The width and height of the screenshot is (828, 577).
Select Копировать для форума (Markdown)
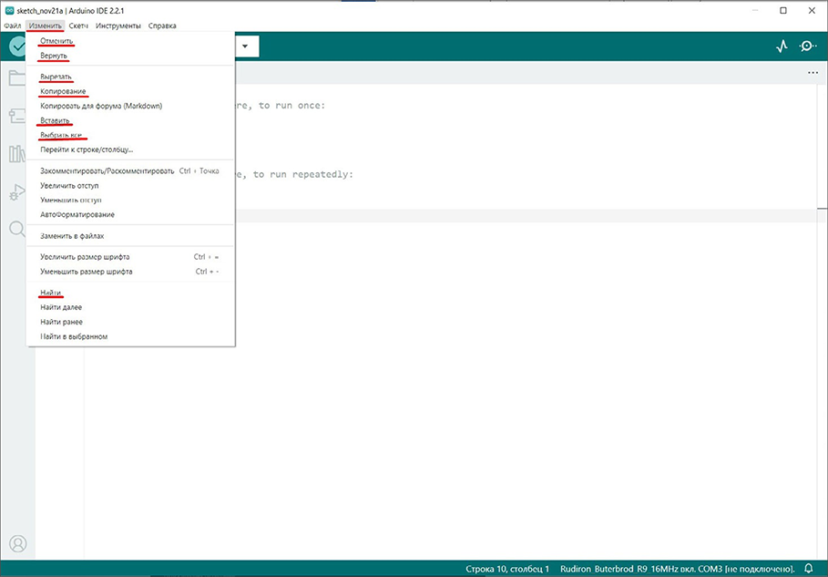click(130, 106)
